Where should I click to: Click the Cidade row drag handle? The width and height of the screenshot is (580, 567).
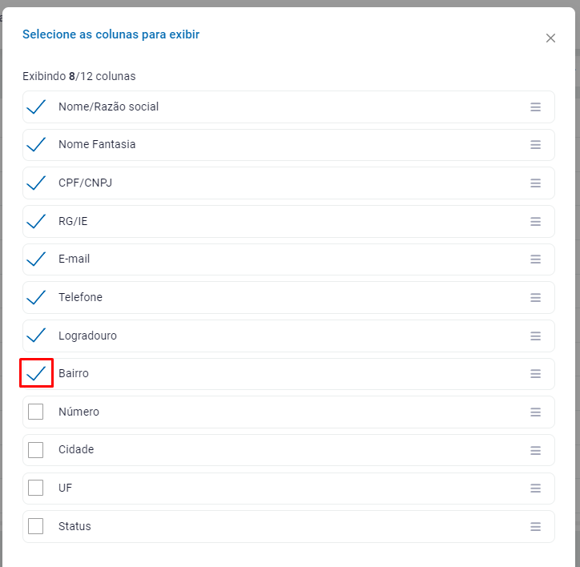[x=535, y=450]
